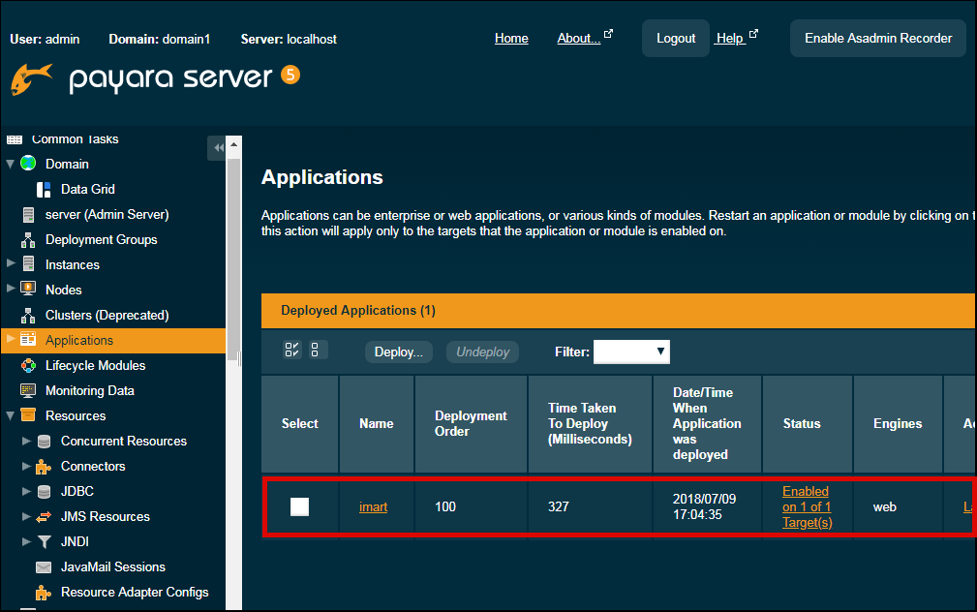Expand the JDBC resources node

click(x=26, y=491)
